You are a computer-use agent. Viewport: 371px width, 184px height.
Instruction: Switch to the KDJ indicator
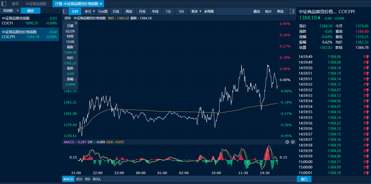[x=79, y=179]
